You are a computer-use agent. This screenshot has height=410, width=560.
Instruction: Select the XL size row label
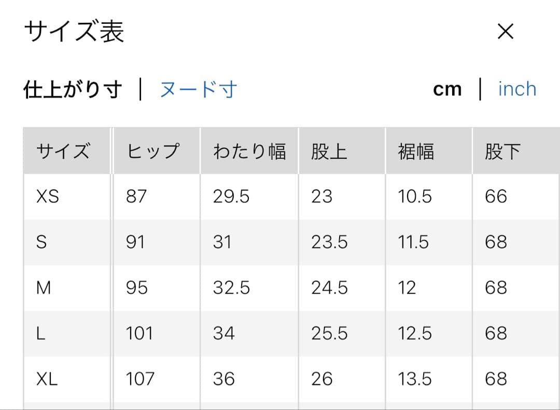pyautogui.click(x=47, y=379)
